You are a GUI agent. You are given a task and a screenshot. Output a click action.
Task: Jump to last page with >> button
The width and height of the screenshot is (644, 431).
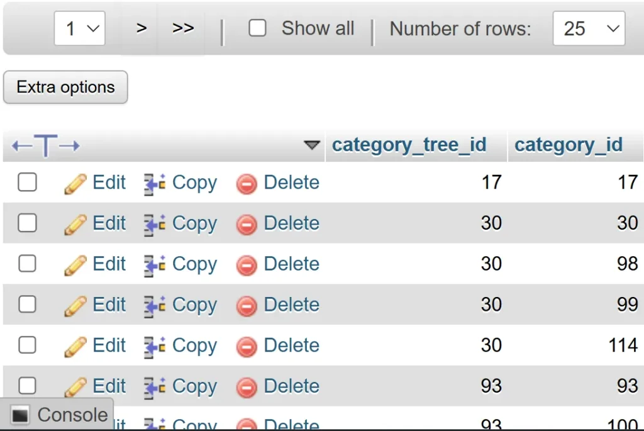point(183,28)
